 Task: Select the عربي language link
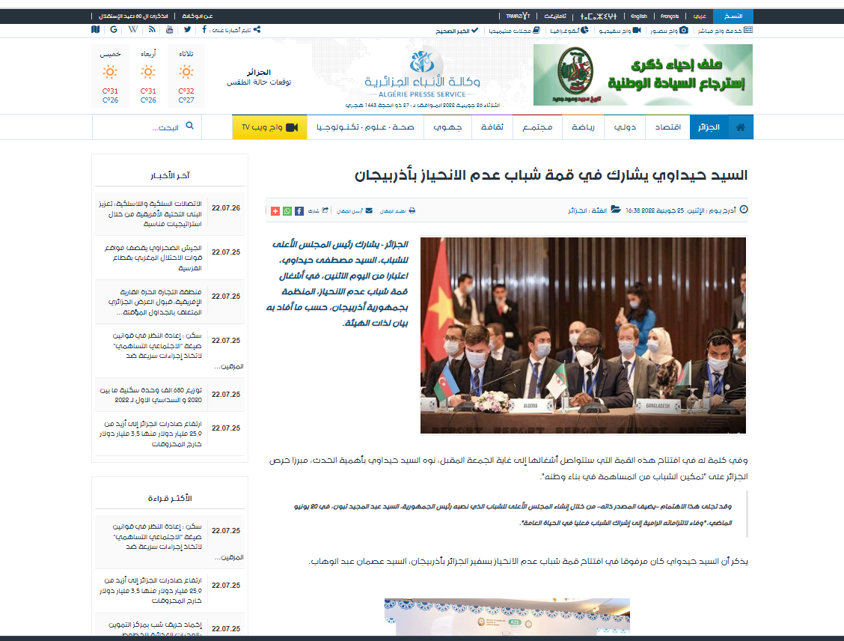click(x=700, y=16)
